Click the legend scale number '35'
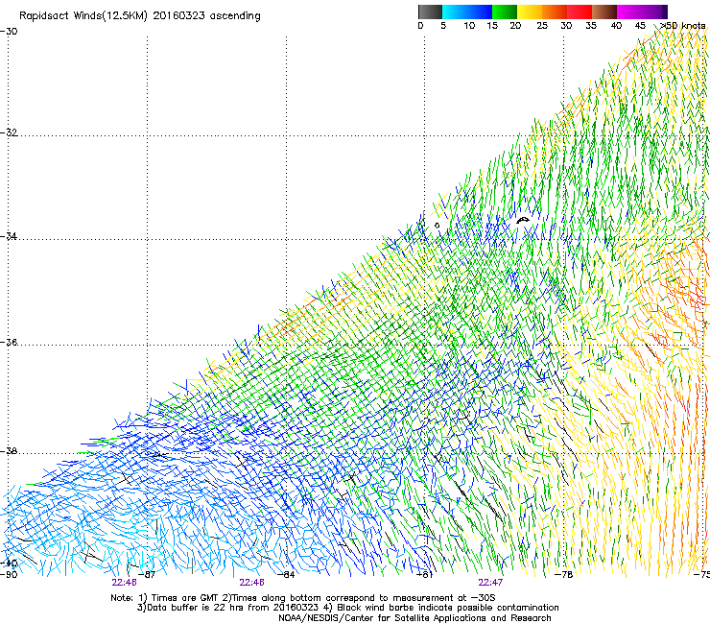710x624 pixels. pos(591,26)
